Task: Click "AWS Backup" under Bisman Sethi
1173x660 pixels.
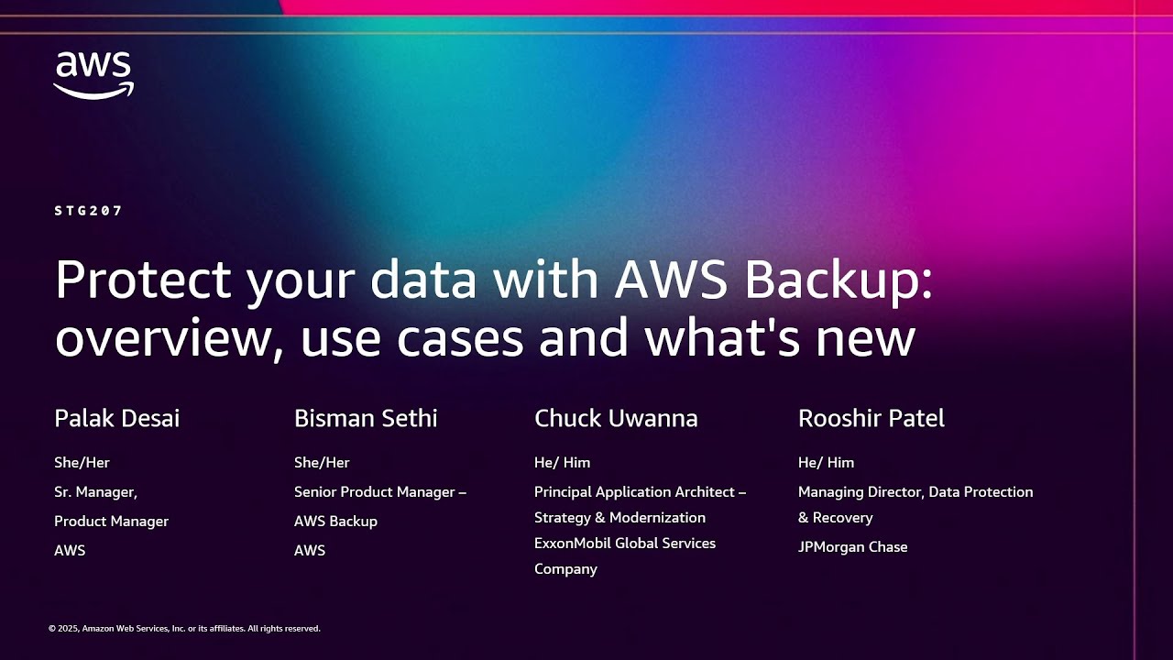Action: pyautogui.click(x=335, y=522)
